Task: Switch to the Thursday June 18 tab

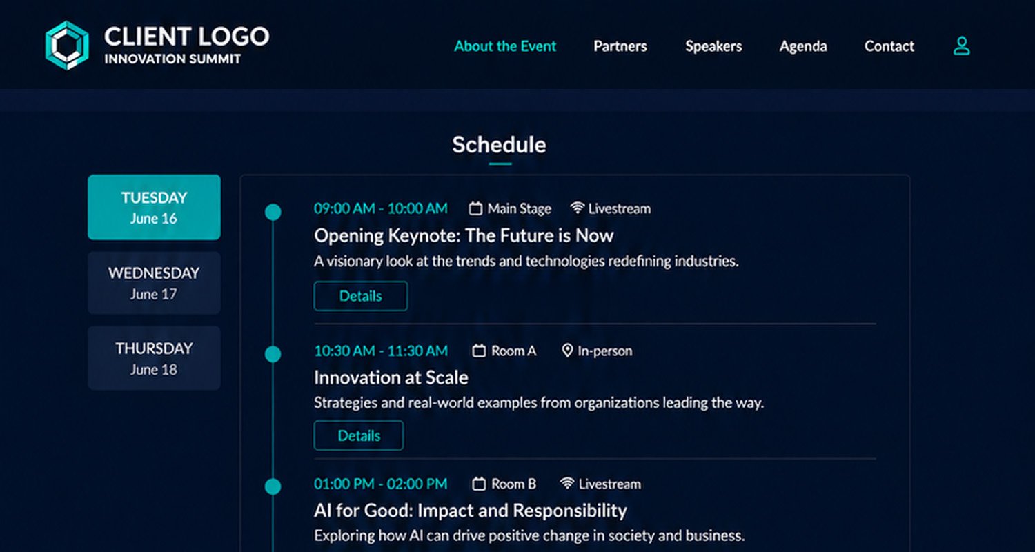Action: click(154, 358)
